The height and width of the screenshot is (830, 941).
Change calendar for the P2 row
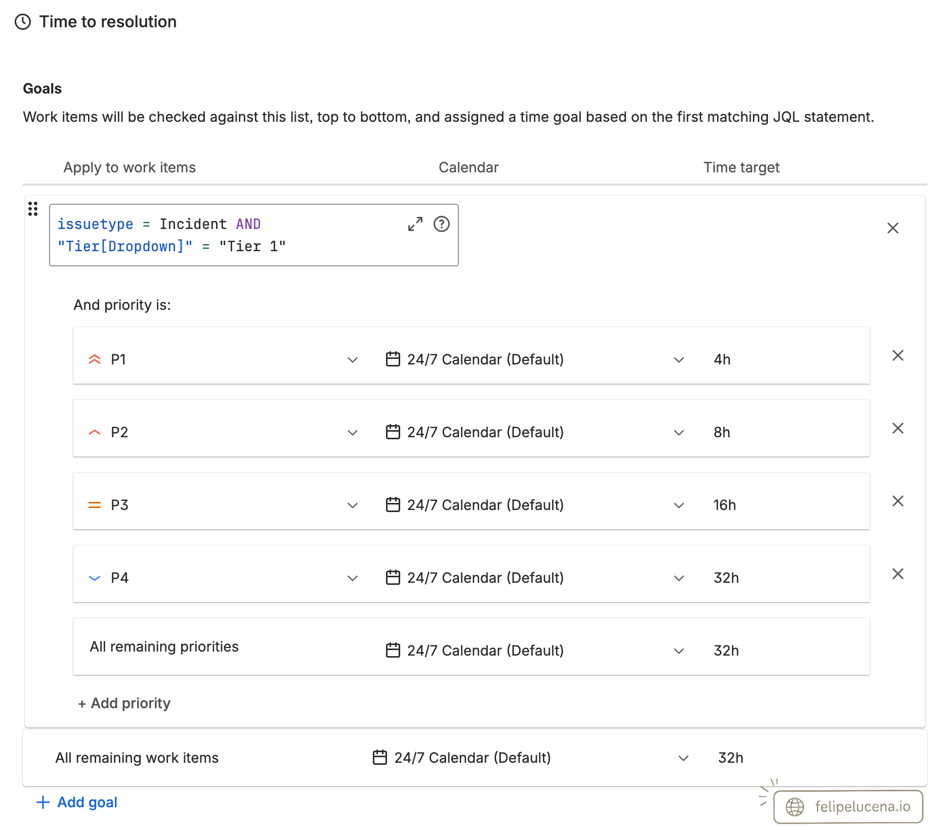[535, 432]
